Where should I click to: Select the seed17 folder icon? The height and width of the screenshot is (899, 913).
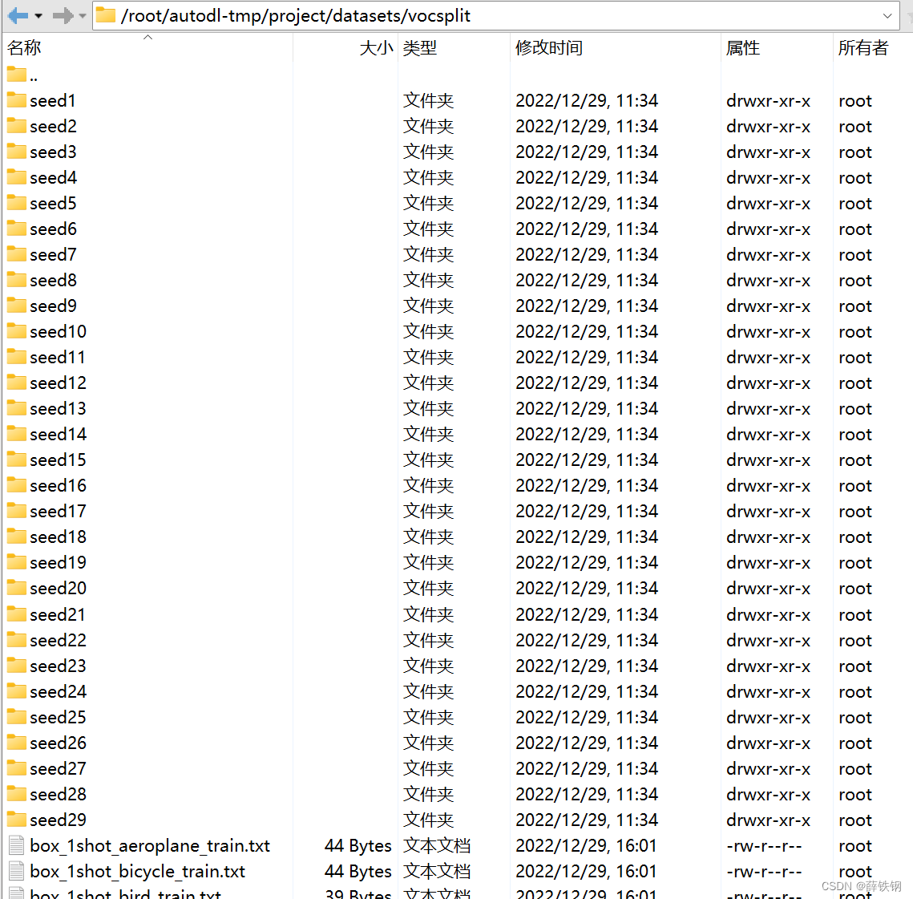(x=17, y=510)
